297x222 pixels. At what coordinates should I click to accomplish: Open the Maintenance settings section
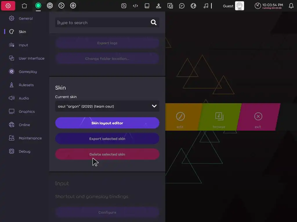coord(25,138)
